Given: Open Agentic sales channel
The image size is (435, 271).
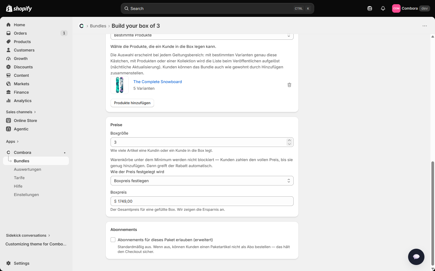Looking at the screenshot, I should point(21,129).
